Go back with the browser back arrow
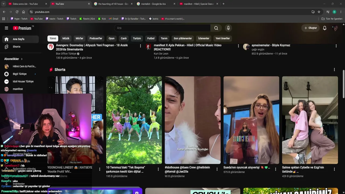The height and width of the screenshot is (194, 345). click(x=4, y=12)
